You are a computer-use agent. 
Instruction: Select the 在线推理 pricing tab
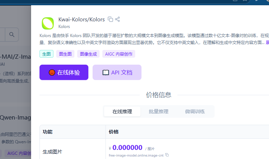coord(122,111)
